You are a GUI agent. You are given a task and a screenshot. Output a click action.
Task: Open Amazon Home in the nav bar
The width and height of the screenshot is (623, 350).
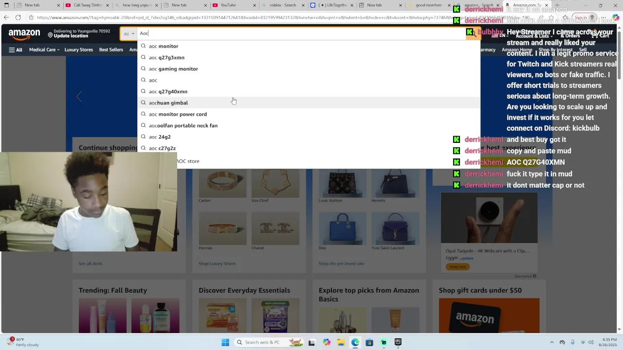click(x=516, y=50)
